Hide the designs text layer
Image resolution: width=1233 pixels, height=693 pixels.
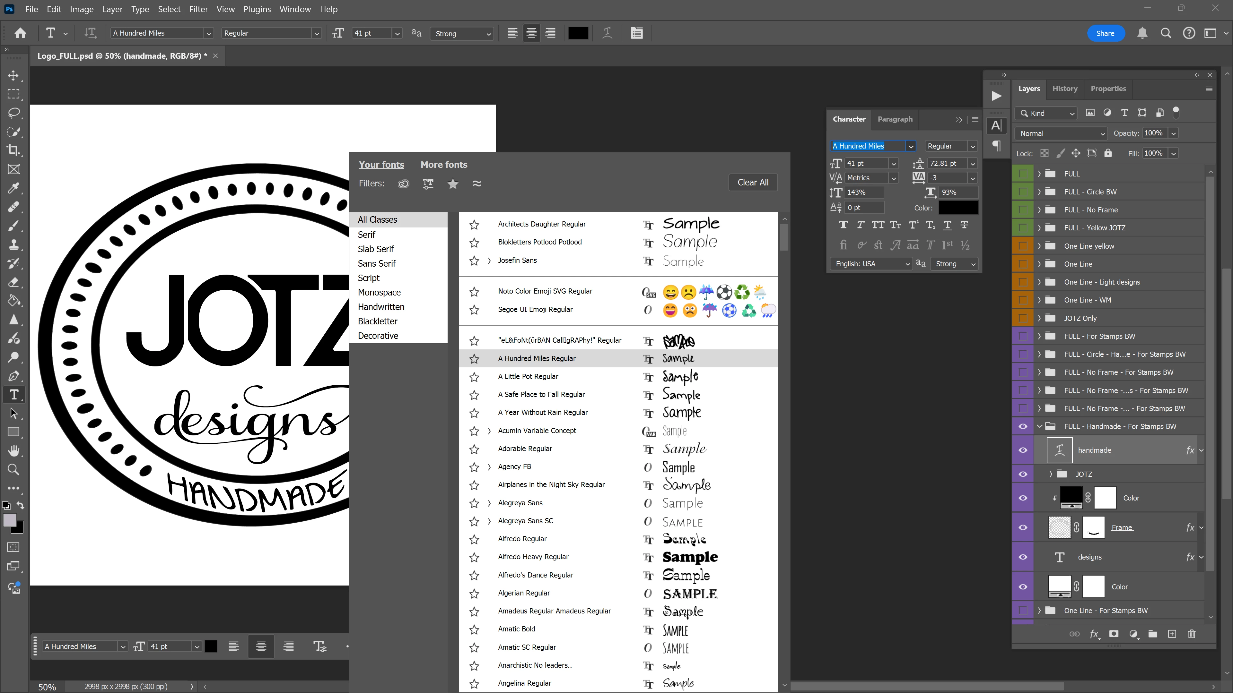(x=1023, y=557)
